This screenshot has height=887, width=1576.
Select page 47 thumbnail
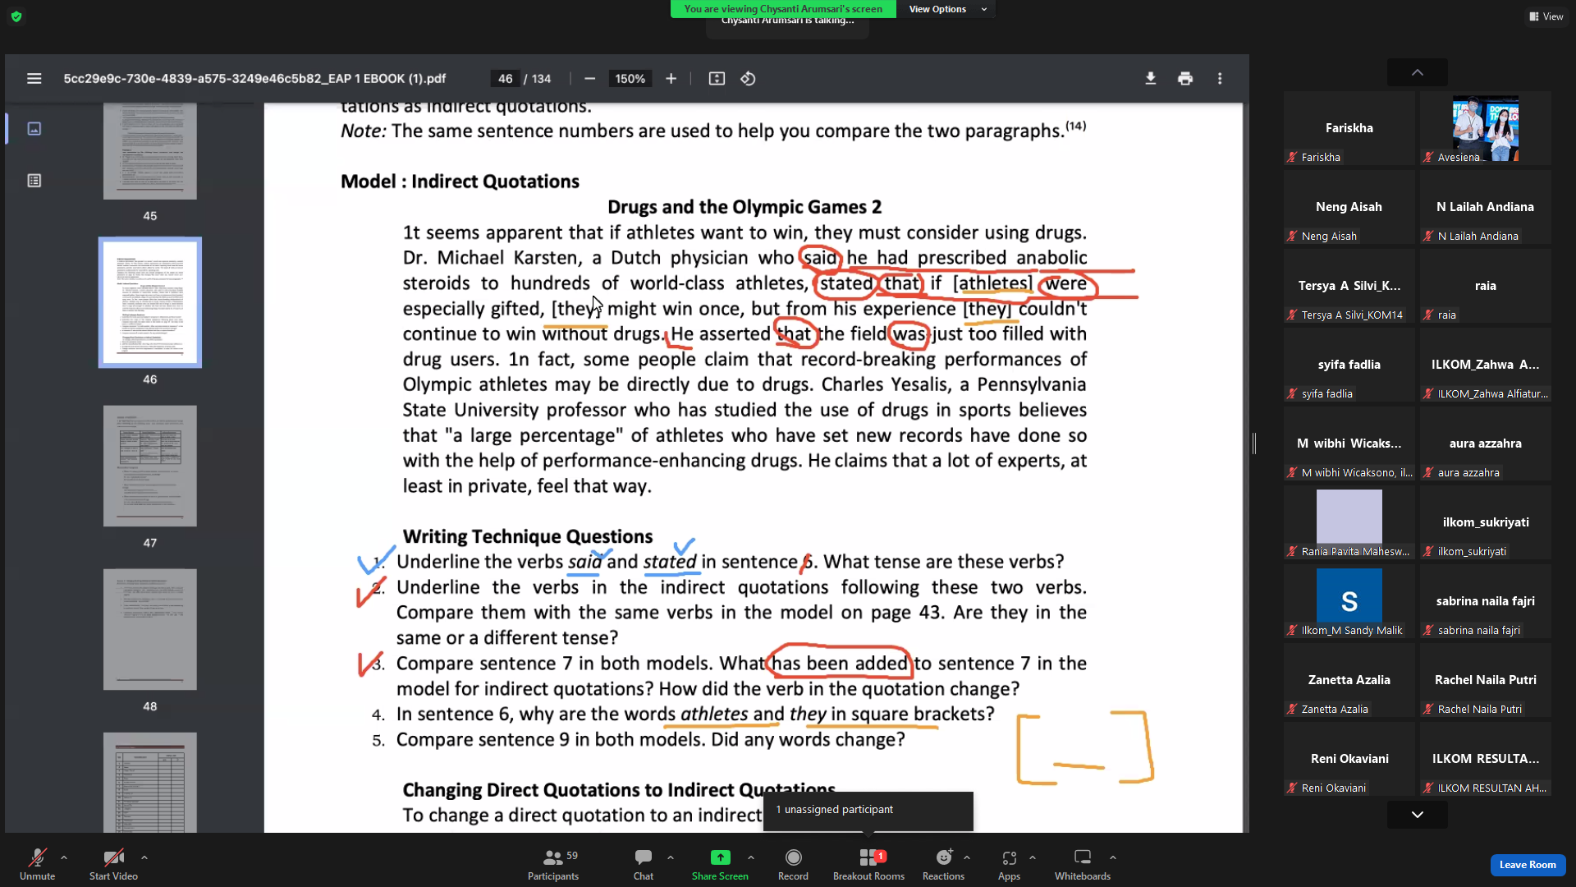[149, 466]
